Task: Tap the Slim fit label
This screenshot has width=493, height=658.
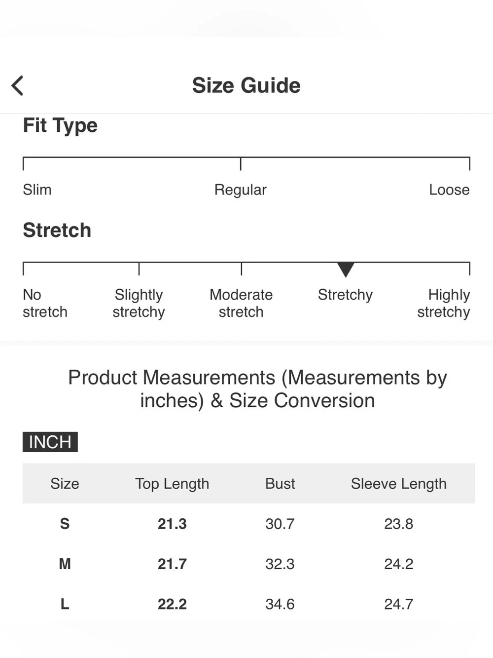Action: 37,190
